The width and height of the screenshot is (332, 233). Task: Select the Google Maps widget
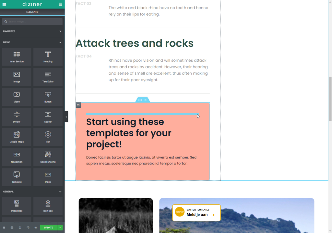[x=17, y=137]
